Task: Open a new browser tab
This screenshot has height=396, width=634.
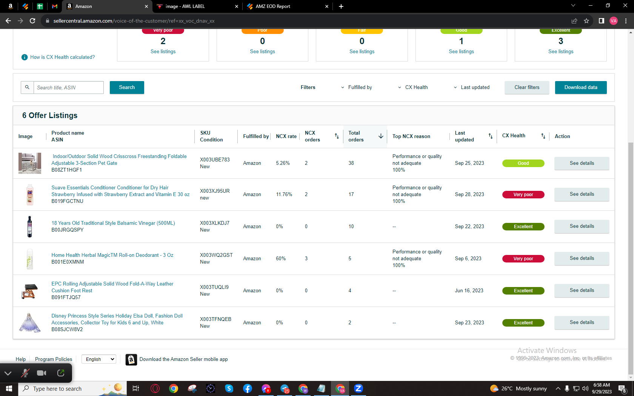Action: point(341,6)
